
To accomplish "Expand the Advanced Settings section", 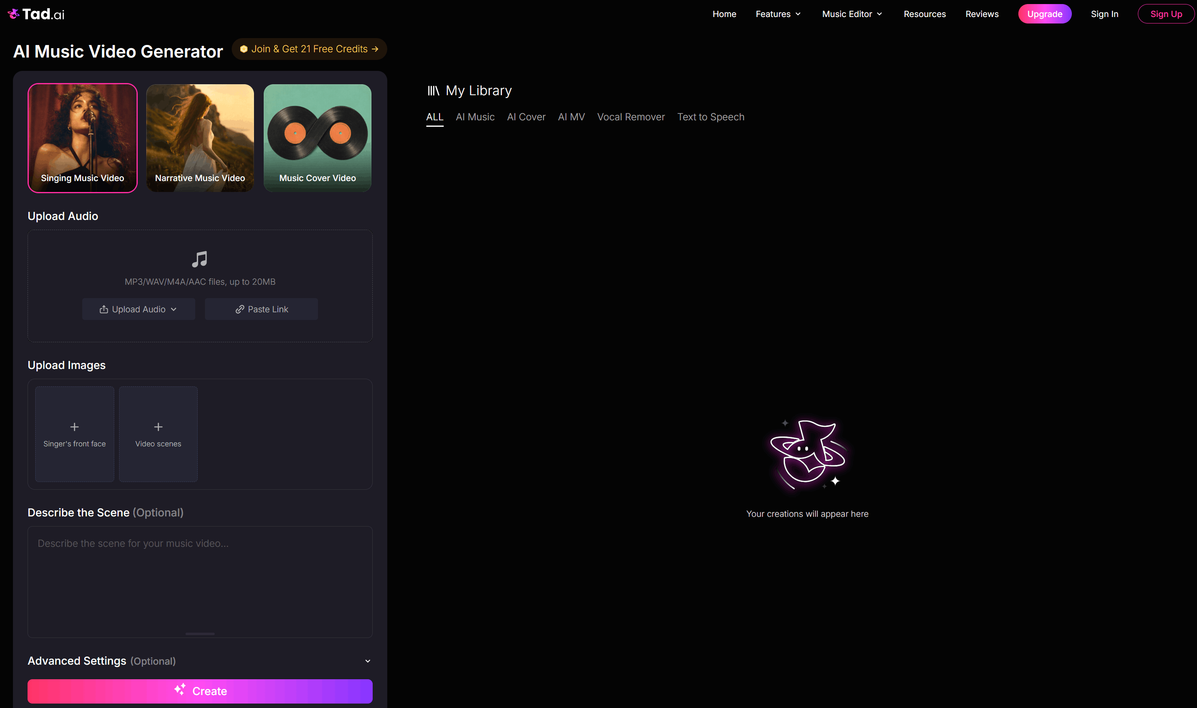I will [200, 661].
